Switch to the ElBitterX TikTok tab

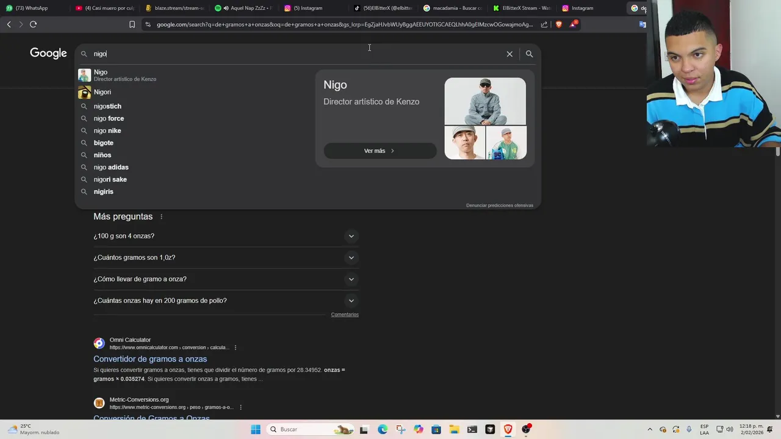(384, 8)
